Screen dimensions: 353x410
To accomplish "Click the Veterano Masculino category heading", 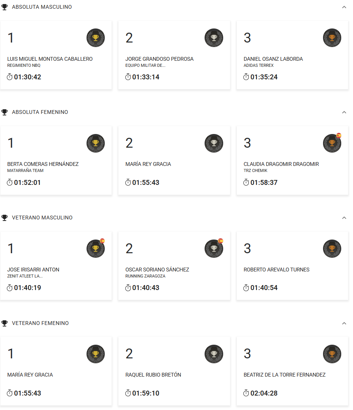I will [x=42, y=218].
